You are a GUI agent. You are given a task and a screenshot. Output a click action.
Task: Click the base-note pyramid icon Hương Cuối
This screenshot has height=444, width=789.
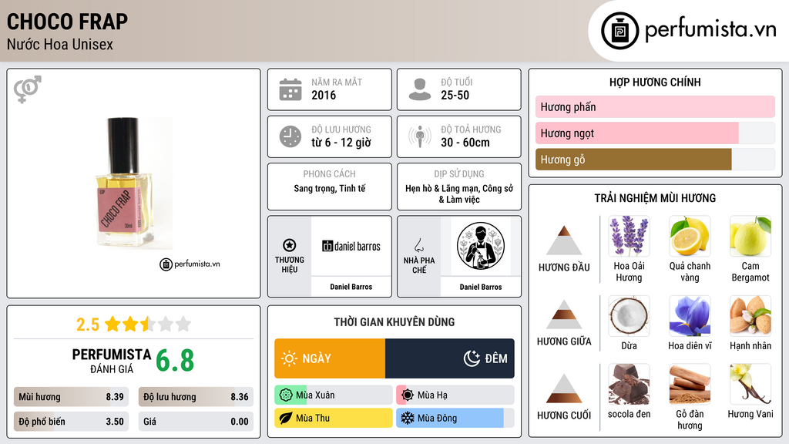tap(564, 388)
